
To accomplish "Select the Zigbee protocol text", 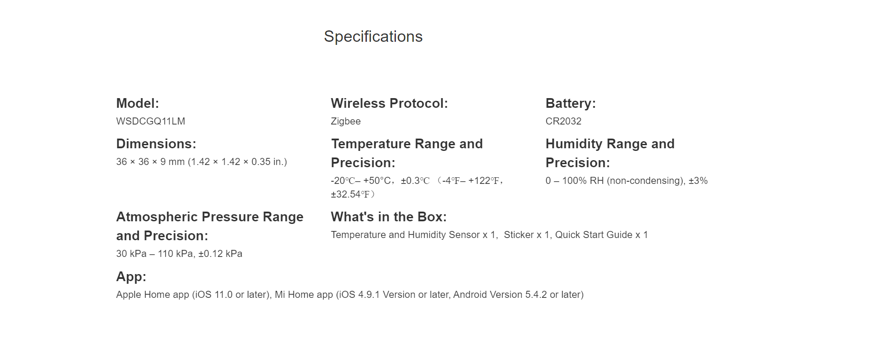I will 346,121.
